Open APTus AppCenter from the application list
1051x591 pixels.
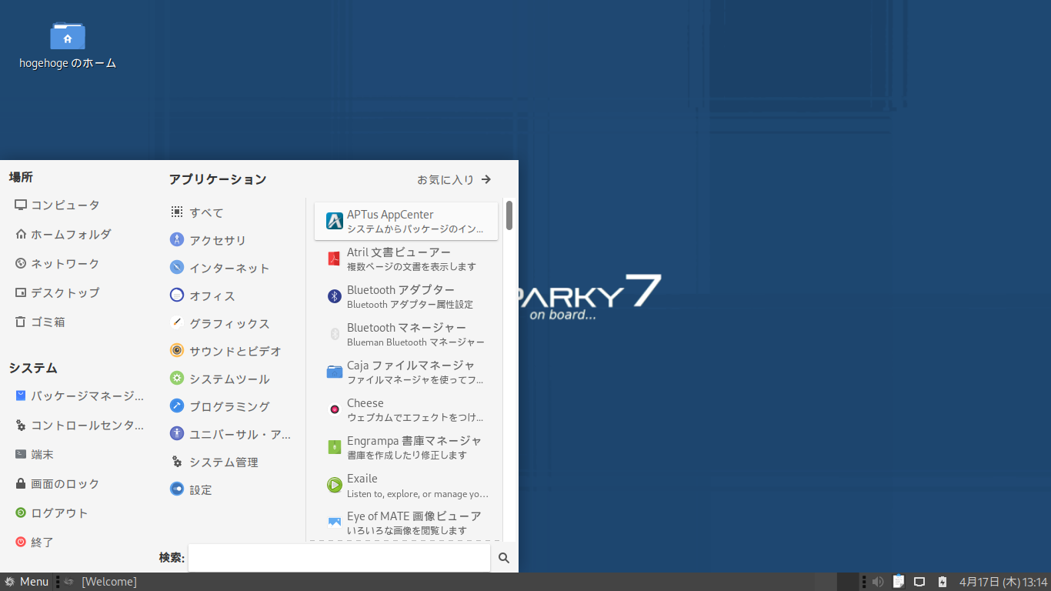[x=406, y=221]
